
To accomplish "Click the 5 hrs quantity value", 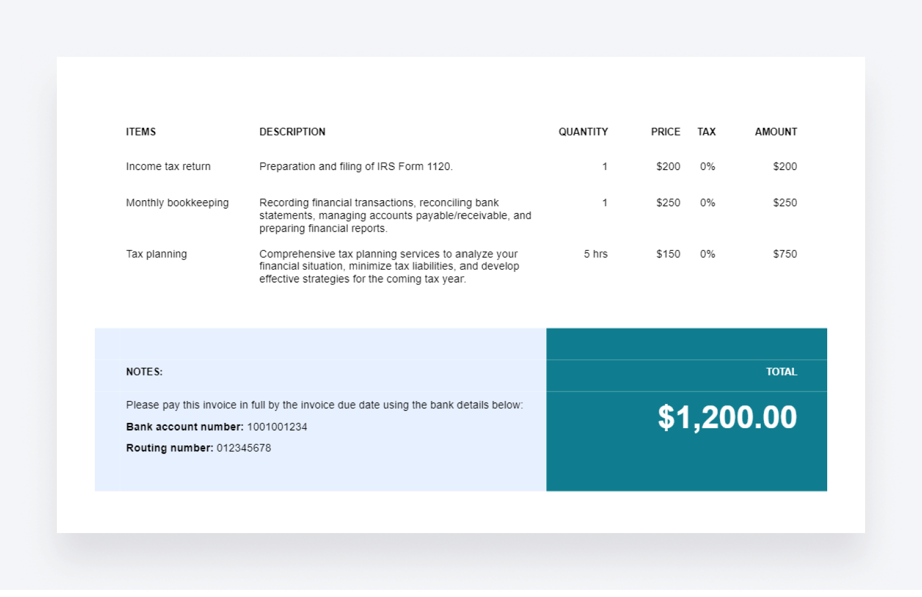I will [x=594, y=253].
